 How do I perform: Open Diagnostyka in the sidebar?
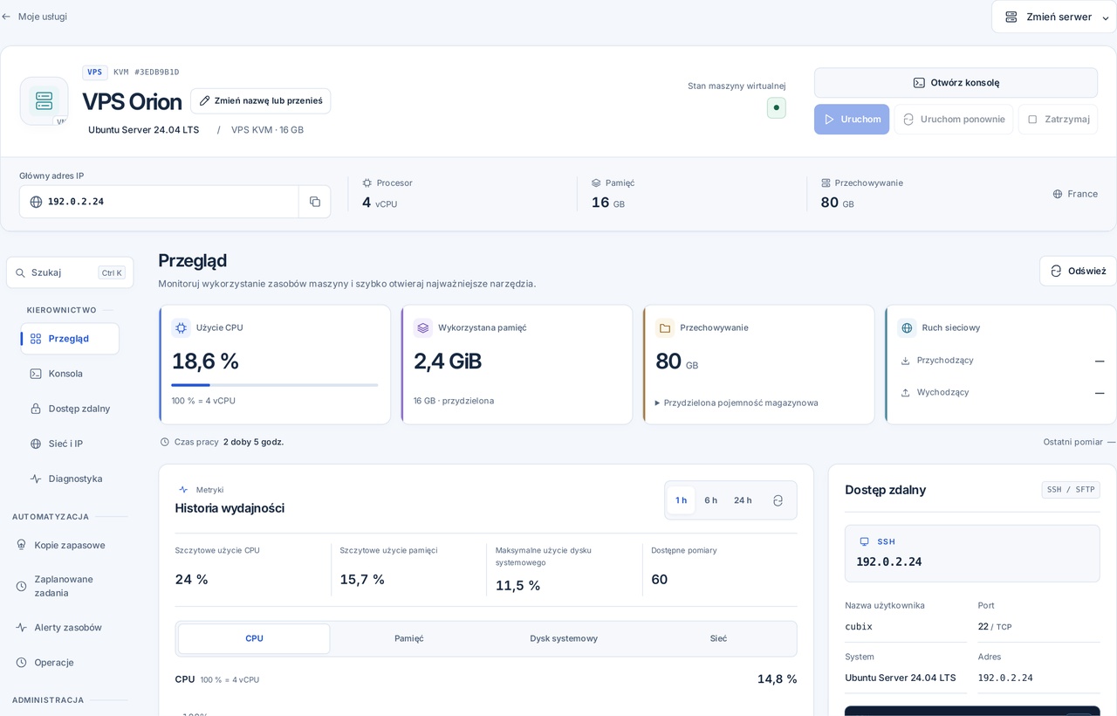pyautogui.click(x=70, y=478)
